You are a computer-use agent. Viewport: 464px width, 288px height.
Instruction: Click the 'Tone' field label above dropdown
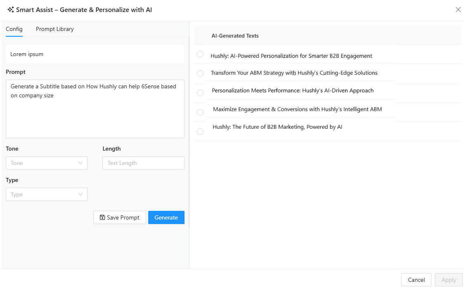(x=12, y=149)
